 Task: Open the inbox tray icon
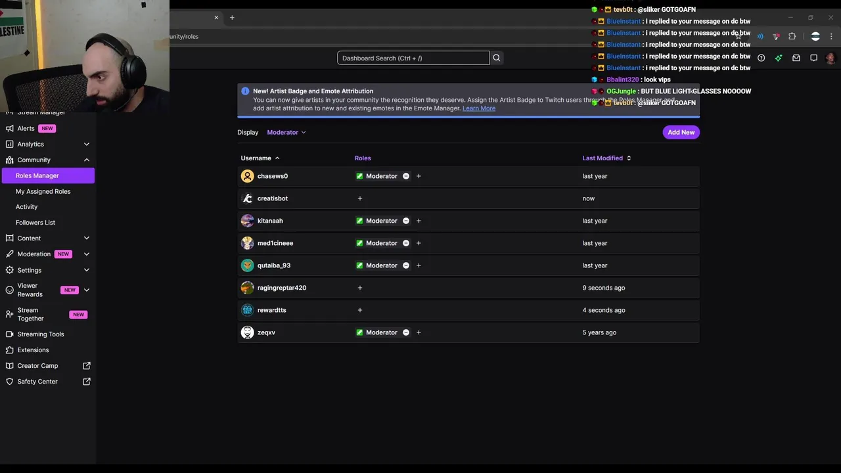[x=796, y=58]
